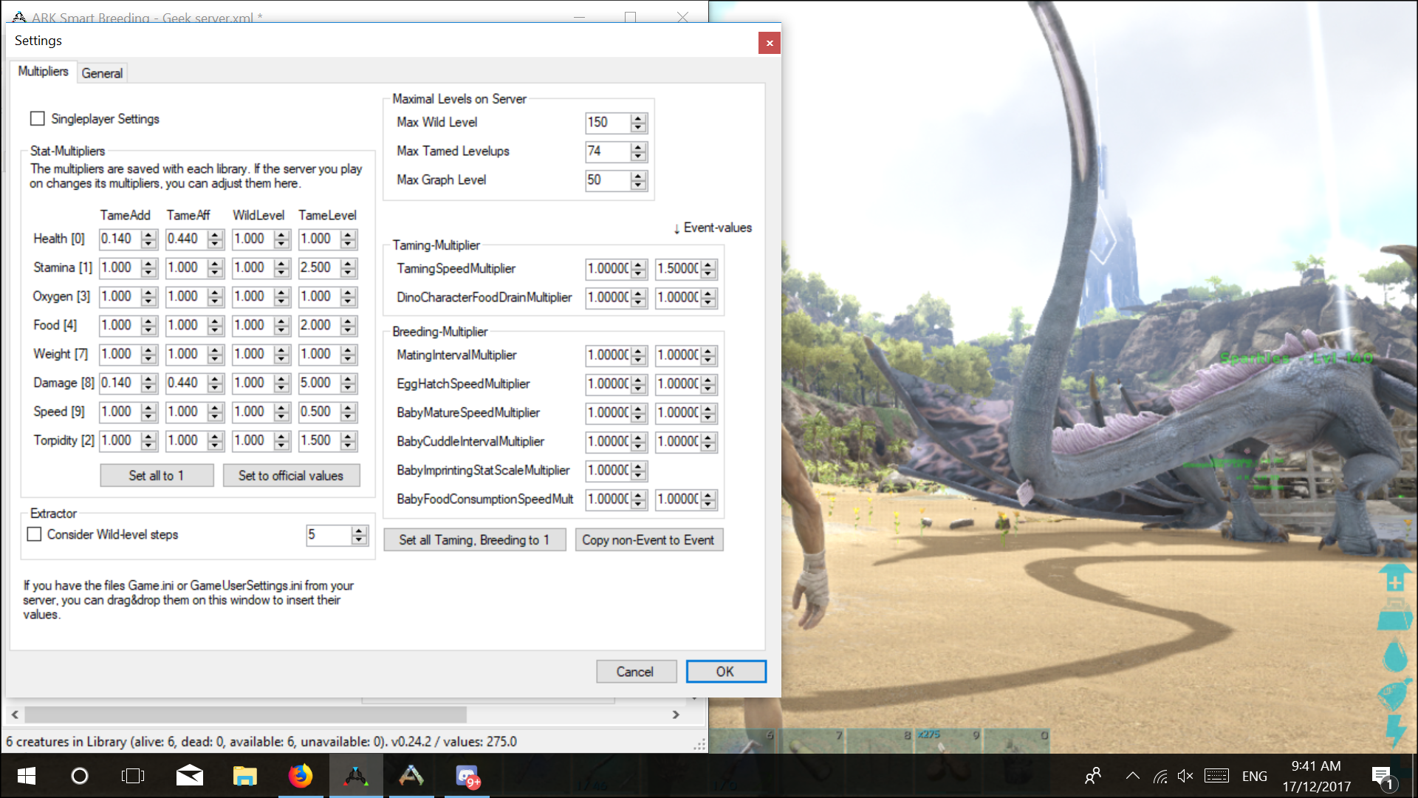Decrease TamingSpeedMultiplier with down arrow

[639, 273]
